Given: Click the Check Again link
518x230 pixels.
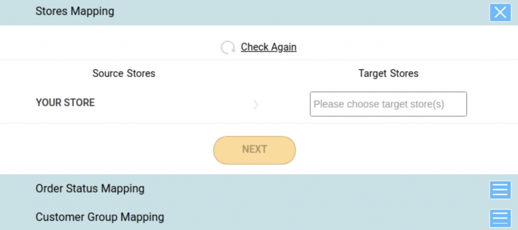Looking at the screenshot, I should point(269,47).
